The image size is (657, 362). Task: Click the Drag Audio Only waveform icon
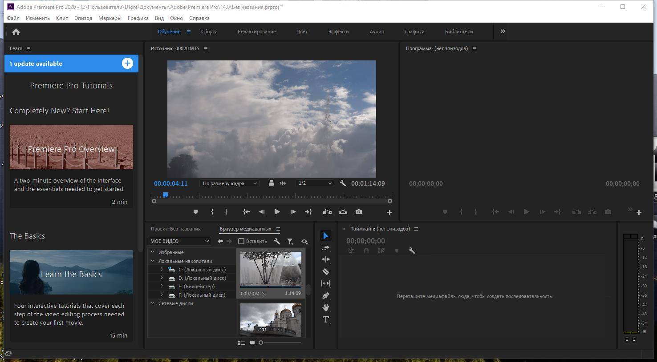(283, 183)
